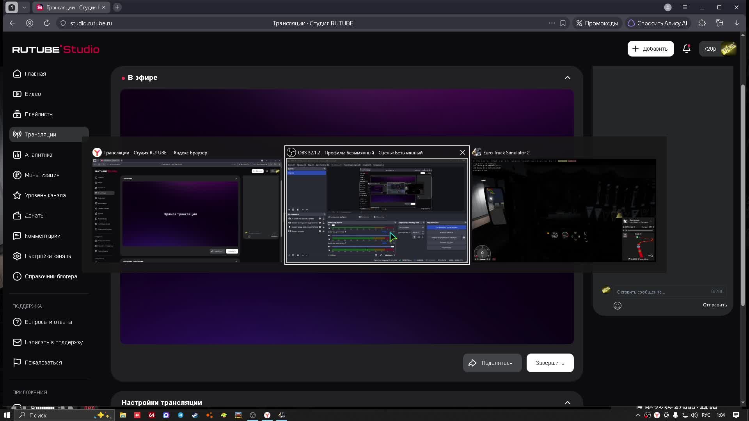Click the Комментарии speech bubble icon
The height and width of the screenshot is (421, 749).
17,236
